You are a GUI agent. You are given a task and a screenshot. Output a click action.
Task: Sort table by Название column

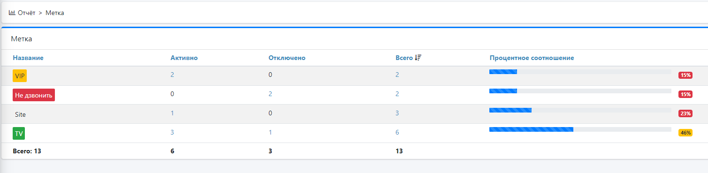tap(28, 58)
